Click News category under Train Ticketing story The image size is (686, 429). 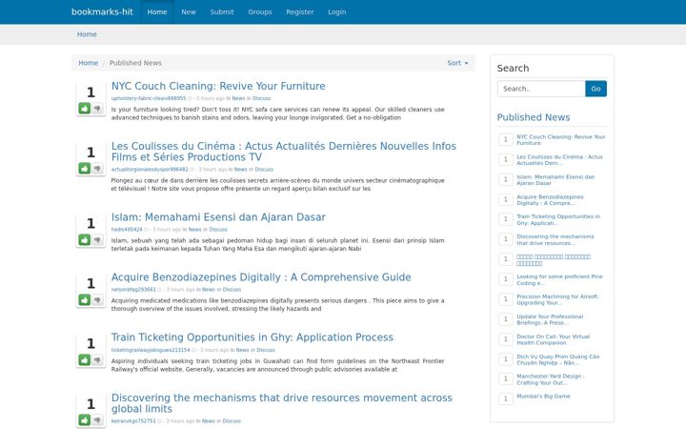pyautogui.click(x=242, y=350)
